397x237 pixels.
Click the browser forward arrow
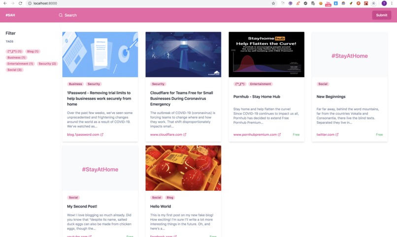(13, 3)
